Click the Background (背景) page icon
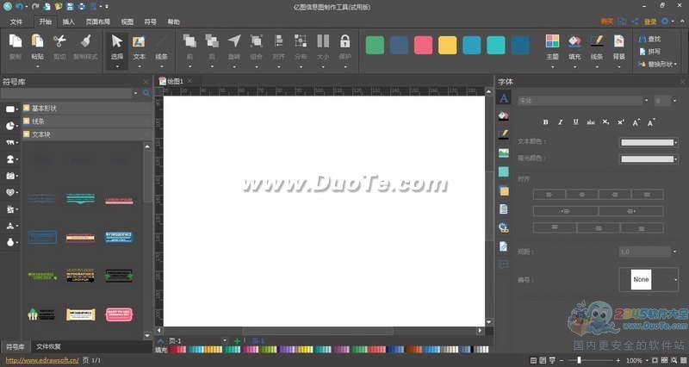Viewport: 689px width, 367px height. [618, 41]
